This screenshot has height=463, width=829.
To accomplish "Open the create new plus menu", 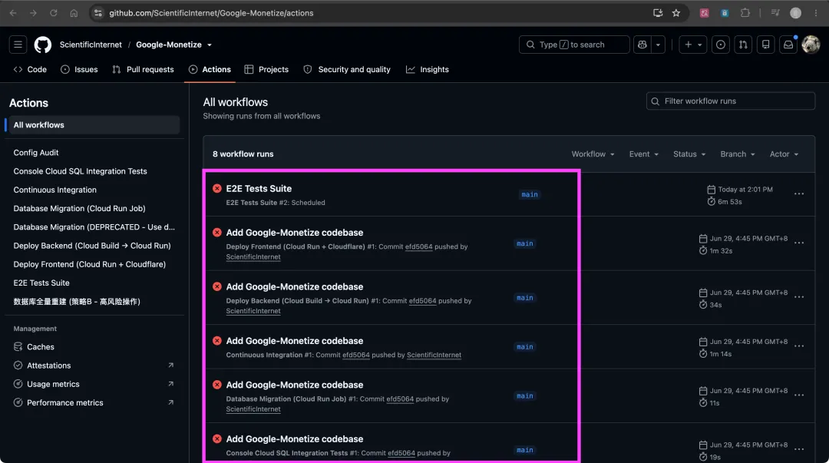I will (x=693, y=45).
